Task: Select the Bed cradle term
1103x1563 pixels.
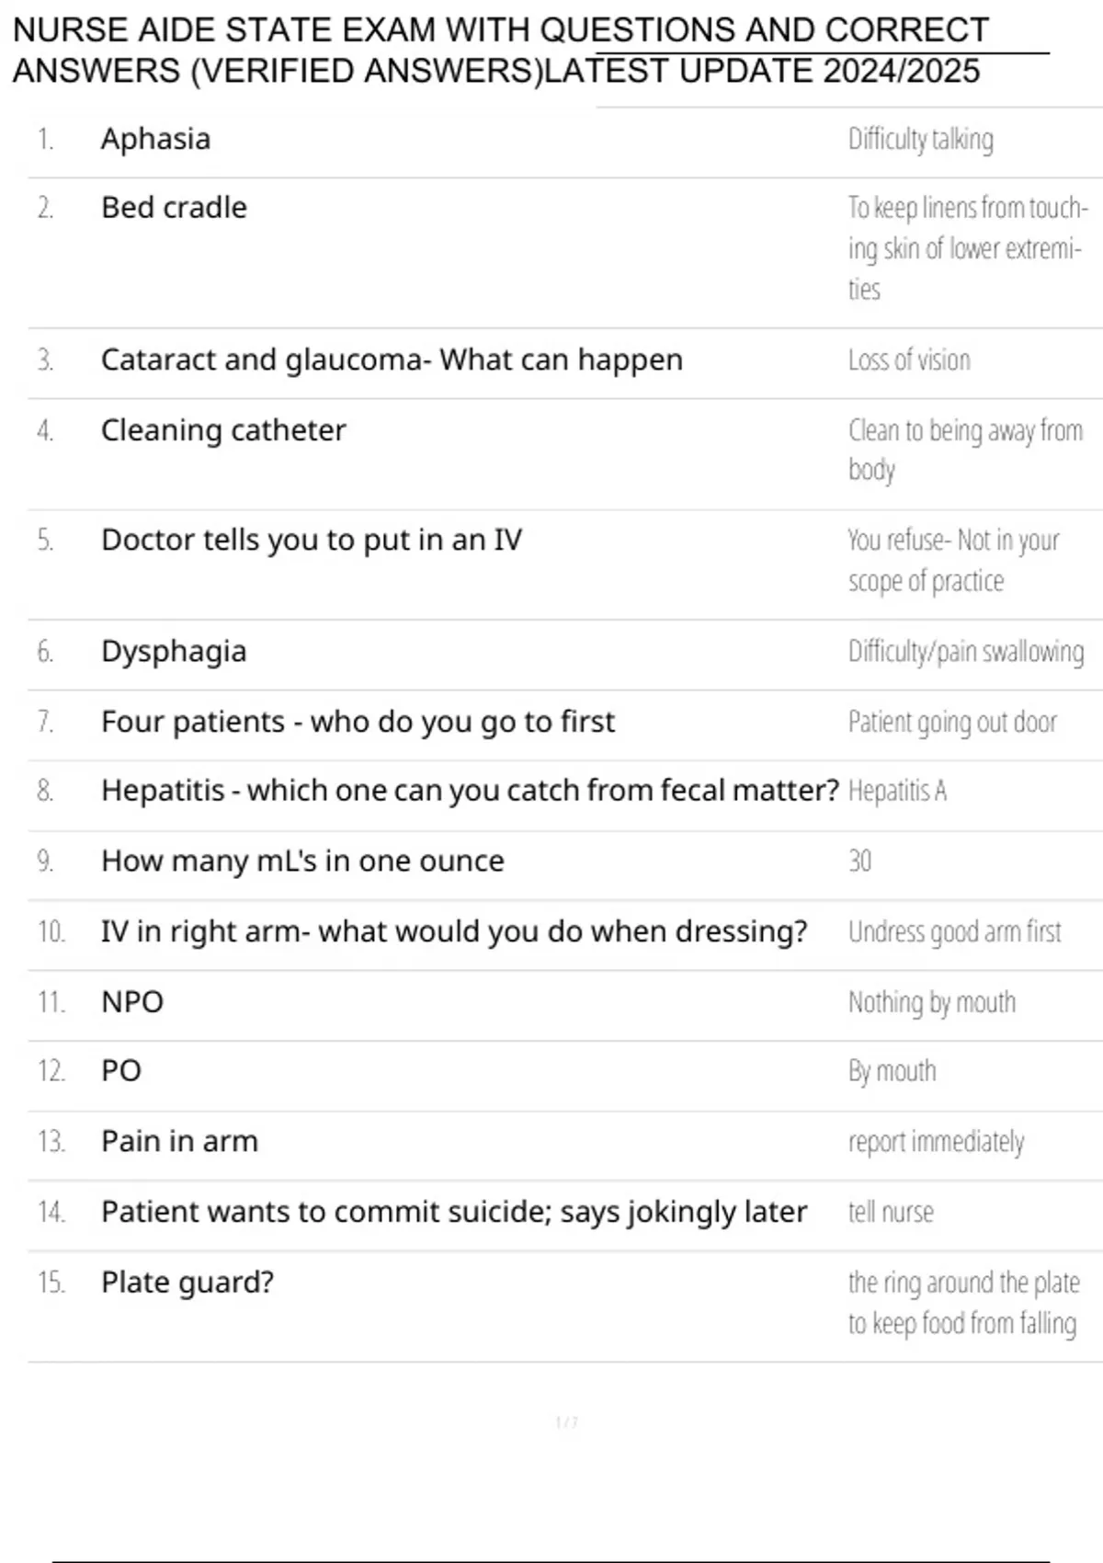Action: click(x=174, y=208)
